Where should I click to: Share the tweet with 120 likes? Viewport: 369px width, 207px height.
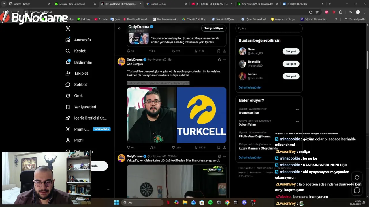[x=225, y=51]
